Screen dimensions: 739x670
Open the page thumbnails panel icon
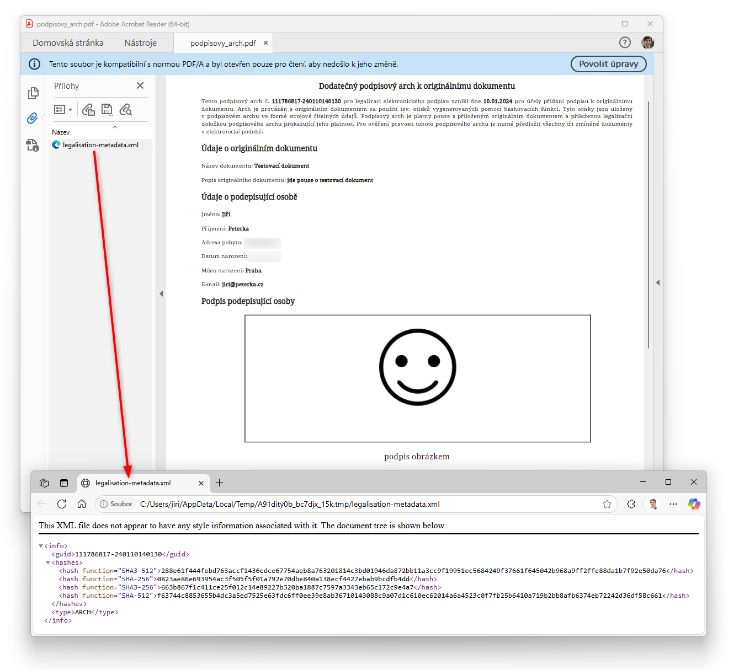point(33,93)
